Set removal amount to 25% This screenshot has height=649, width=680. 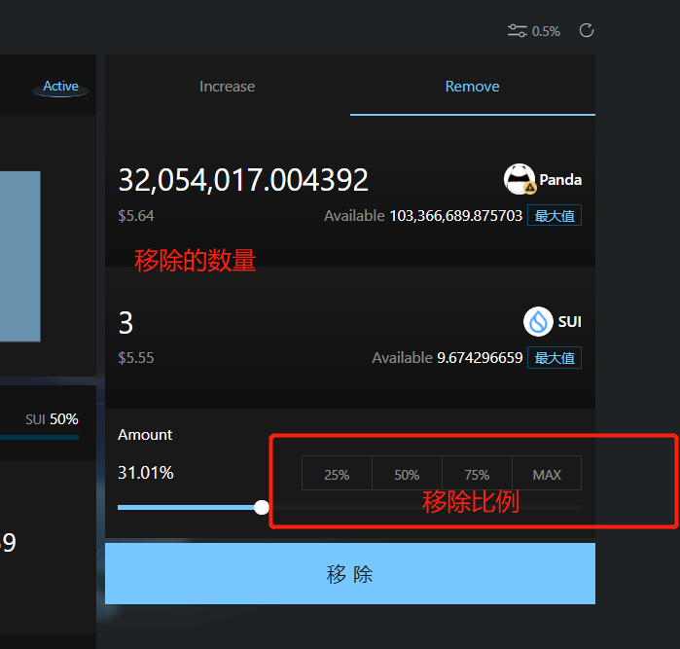[x=337, y=475]
